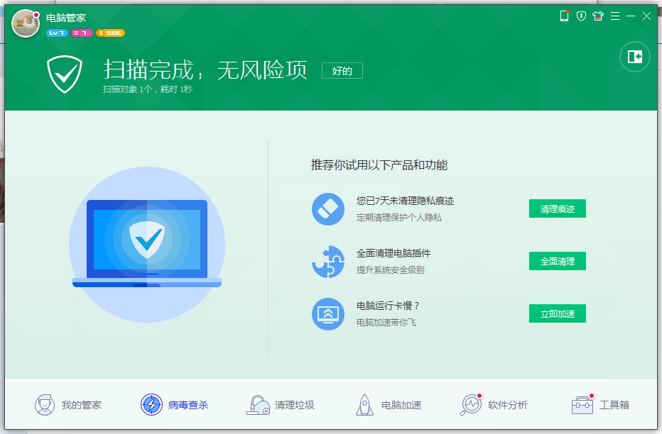Click the magnifier software analysis icon
This screenshot has width=662, height=434.
(471, 405)
